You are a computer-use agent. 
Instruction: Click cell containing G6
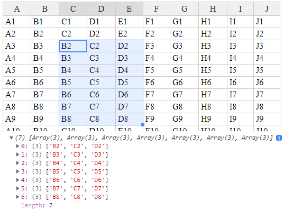pyautogui.click(x=185, y=83)
